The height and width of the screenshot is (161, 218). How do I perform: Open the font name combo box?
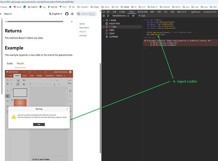point(36,80)
